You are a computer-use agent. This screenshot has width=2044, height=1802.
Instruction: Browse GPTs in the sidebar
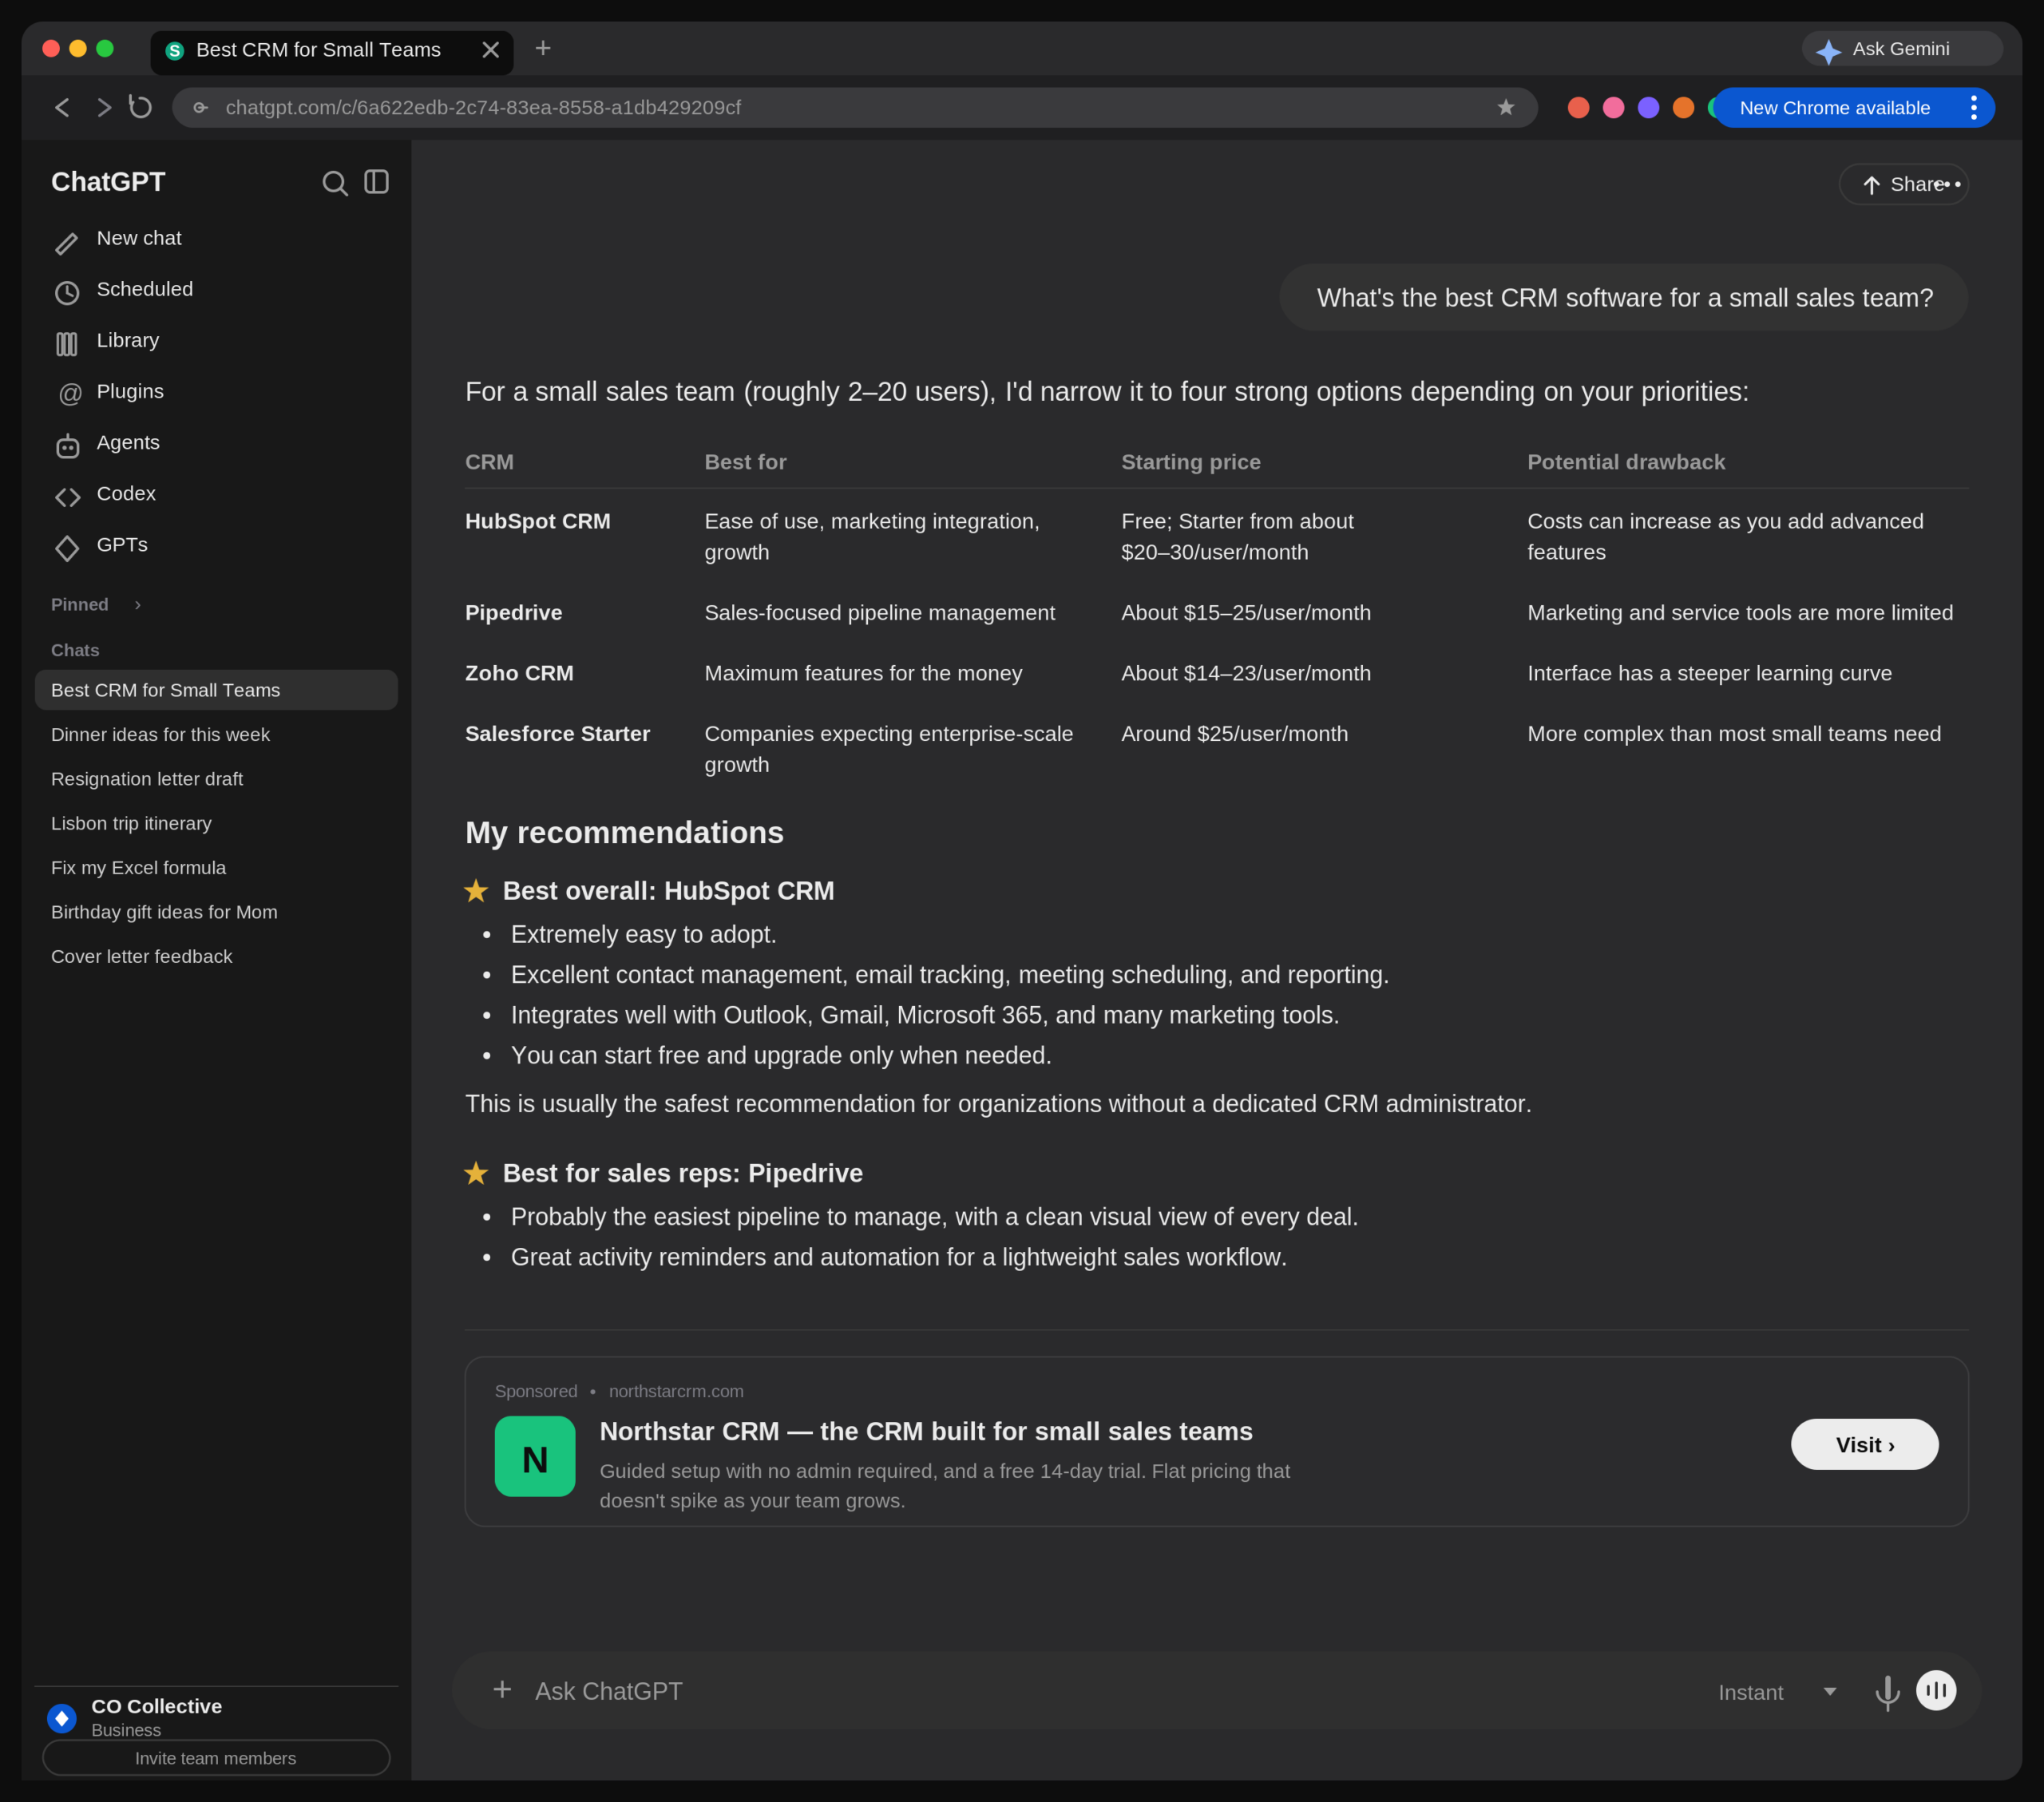216,545
